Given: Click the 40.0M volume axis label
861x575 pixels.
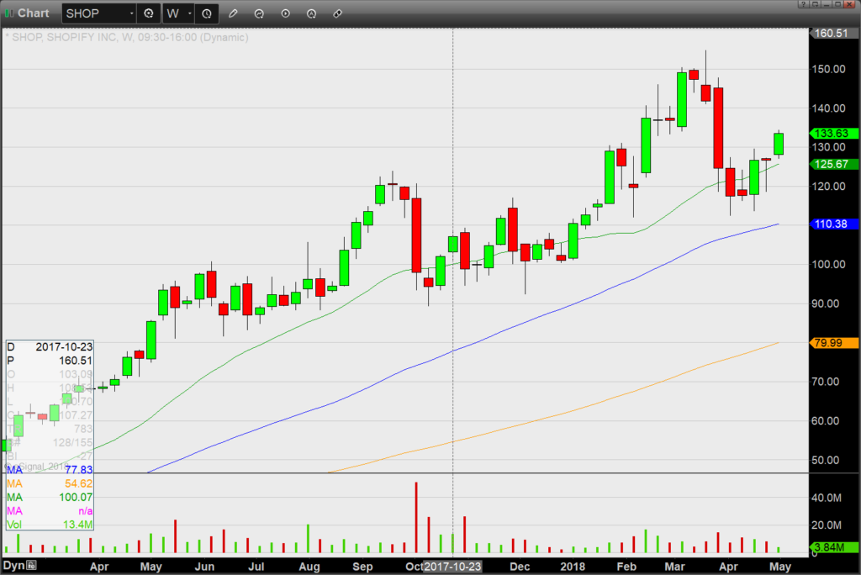Looking at the screenshot, I should 827,499.
